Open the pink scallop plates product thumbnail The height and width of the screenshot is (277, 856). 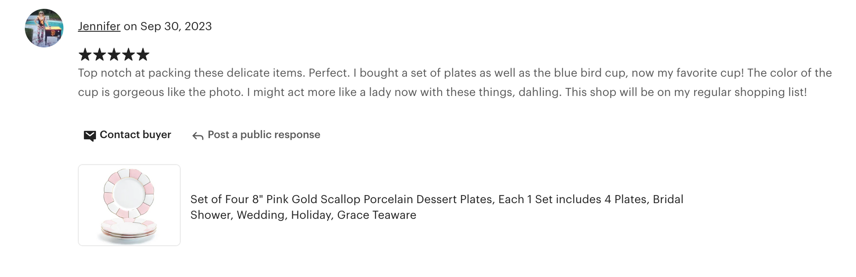[x=129, y=205]
